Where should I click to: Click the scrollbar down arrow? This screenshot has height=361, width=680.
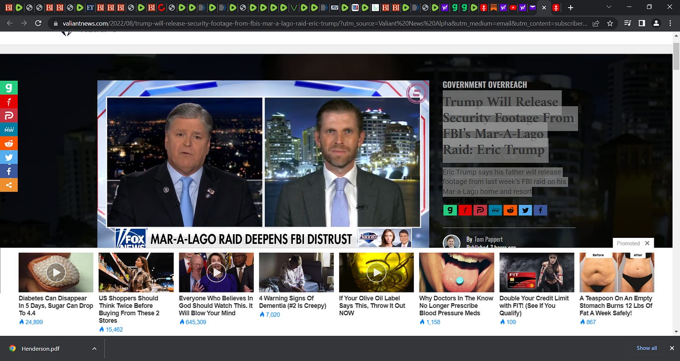[x=676, y=332]
